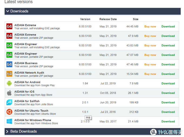Click the red AIDA64 Extreme ZIP package icon
The width and height of the screenshot is (184, 137).
pos(9,36)
